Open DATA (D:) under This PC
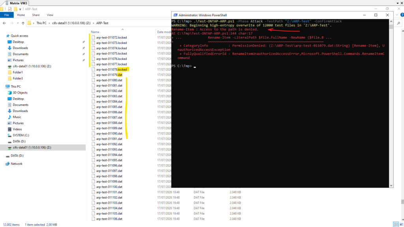Image resolution: width=404 pixels, height=227 pixels. (x=19, y=141)
